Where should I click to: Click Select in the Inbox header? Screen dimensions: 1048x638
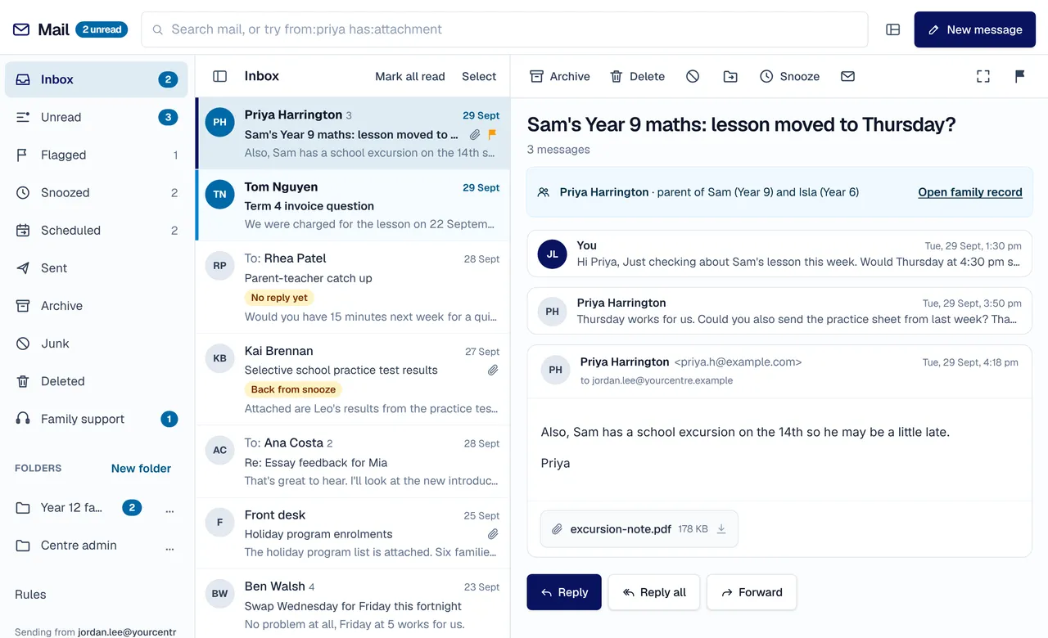pyautogui.click(x=479, y=76)
